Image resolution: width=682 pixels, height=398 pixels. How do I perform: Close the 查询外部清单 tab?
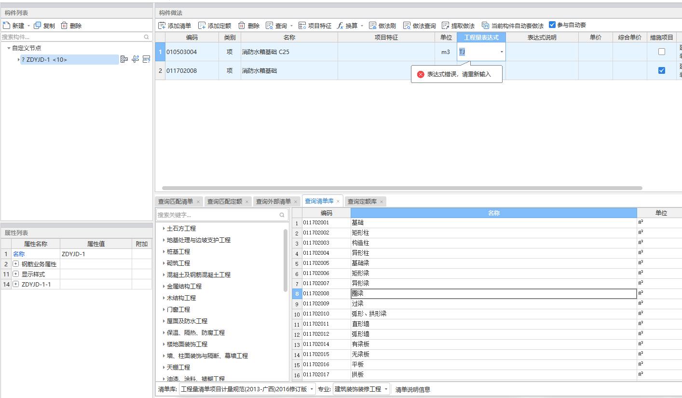(296, 202)
